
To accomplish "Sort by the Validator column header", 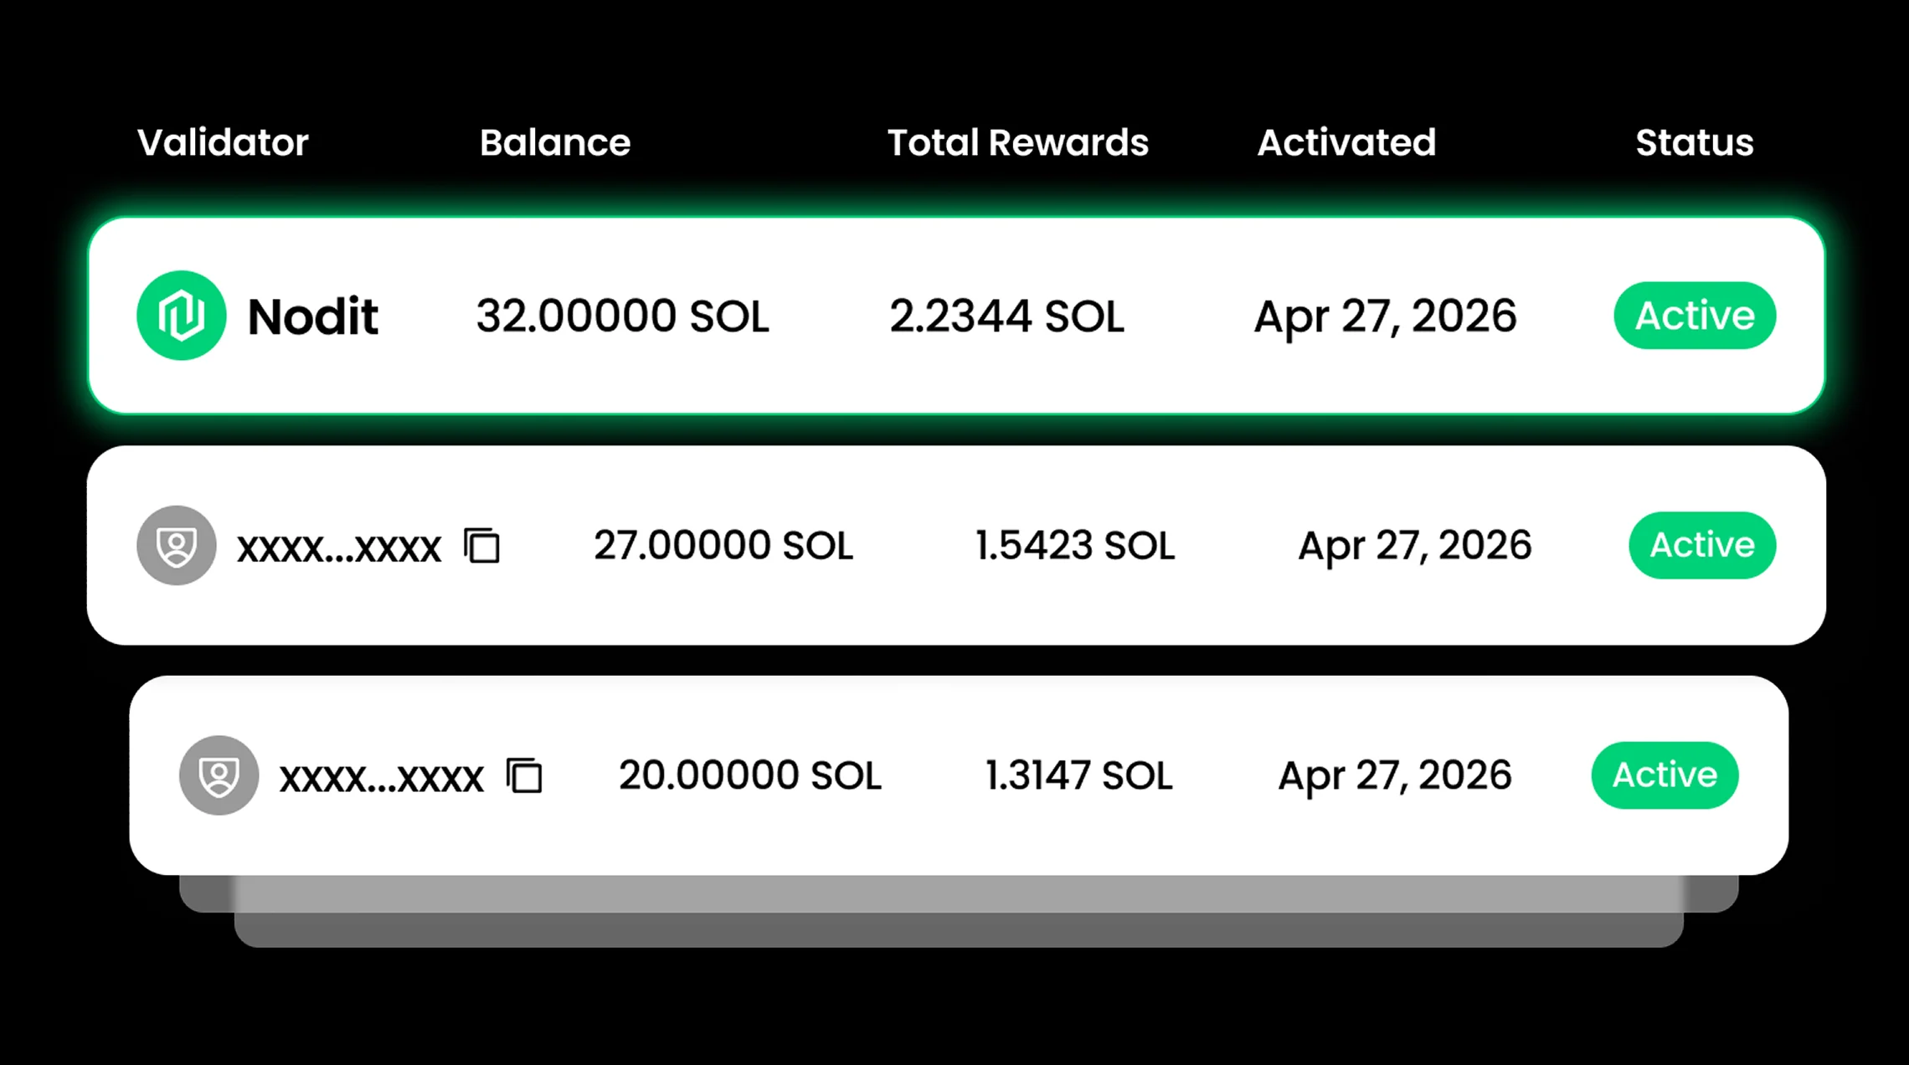I will 223,143.
